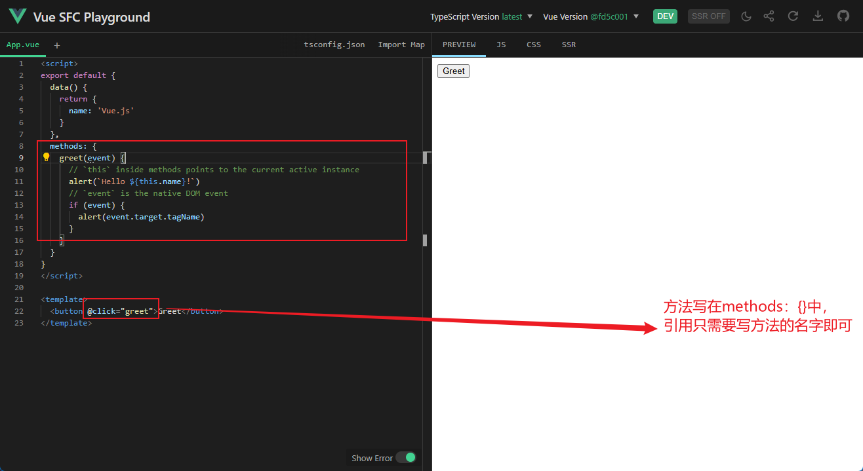Screen dimensions: 863x471
Task: Open the Import Map file
Action: [x=401, y=45]
